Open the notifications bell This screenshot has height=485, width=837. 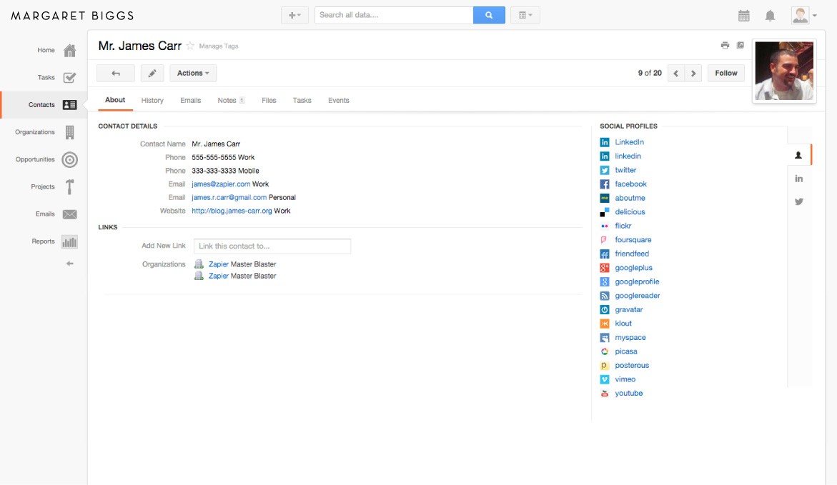coord(770,16)
